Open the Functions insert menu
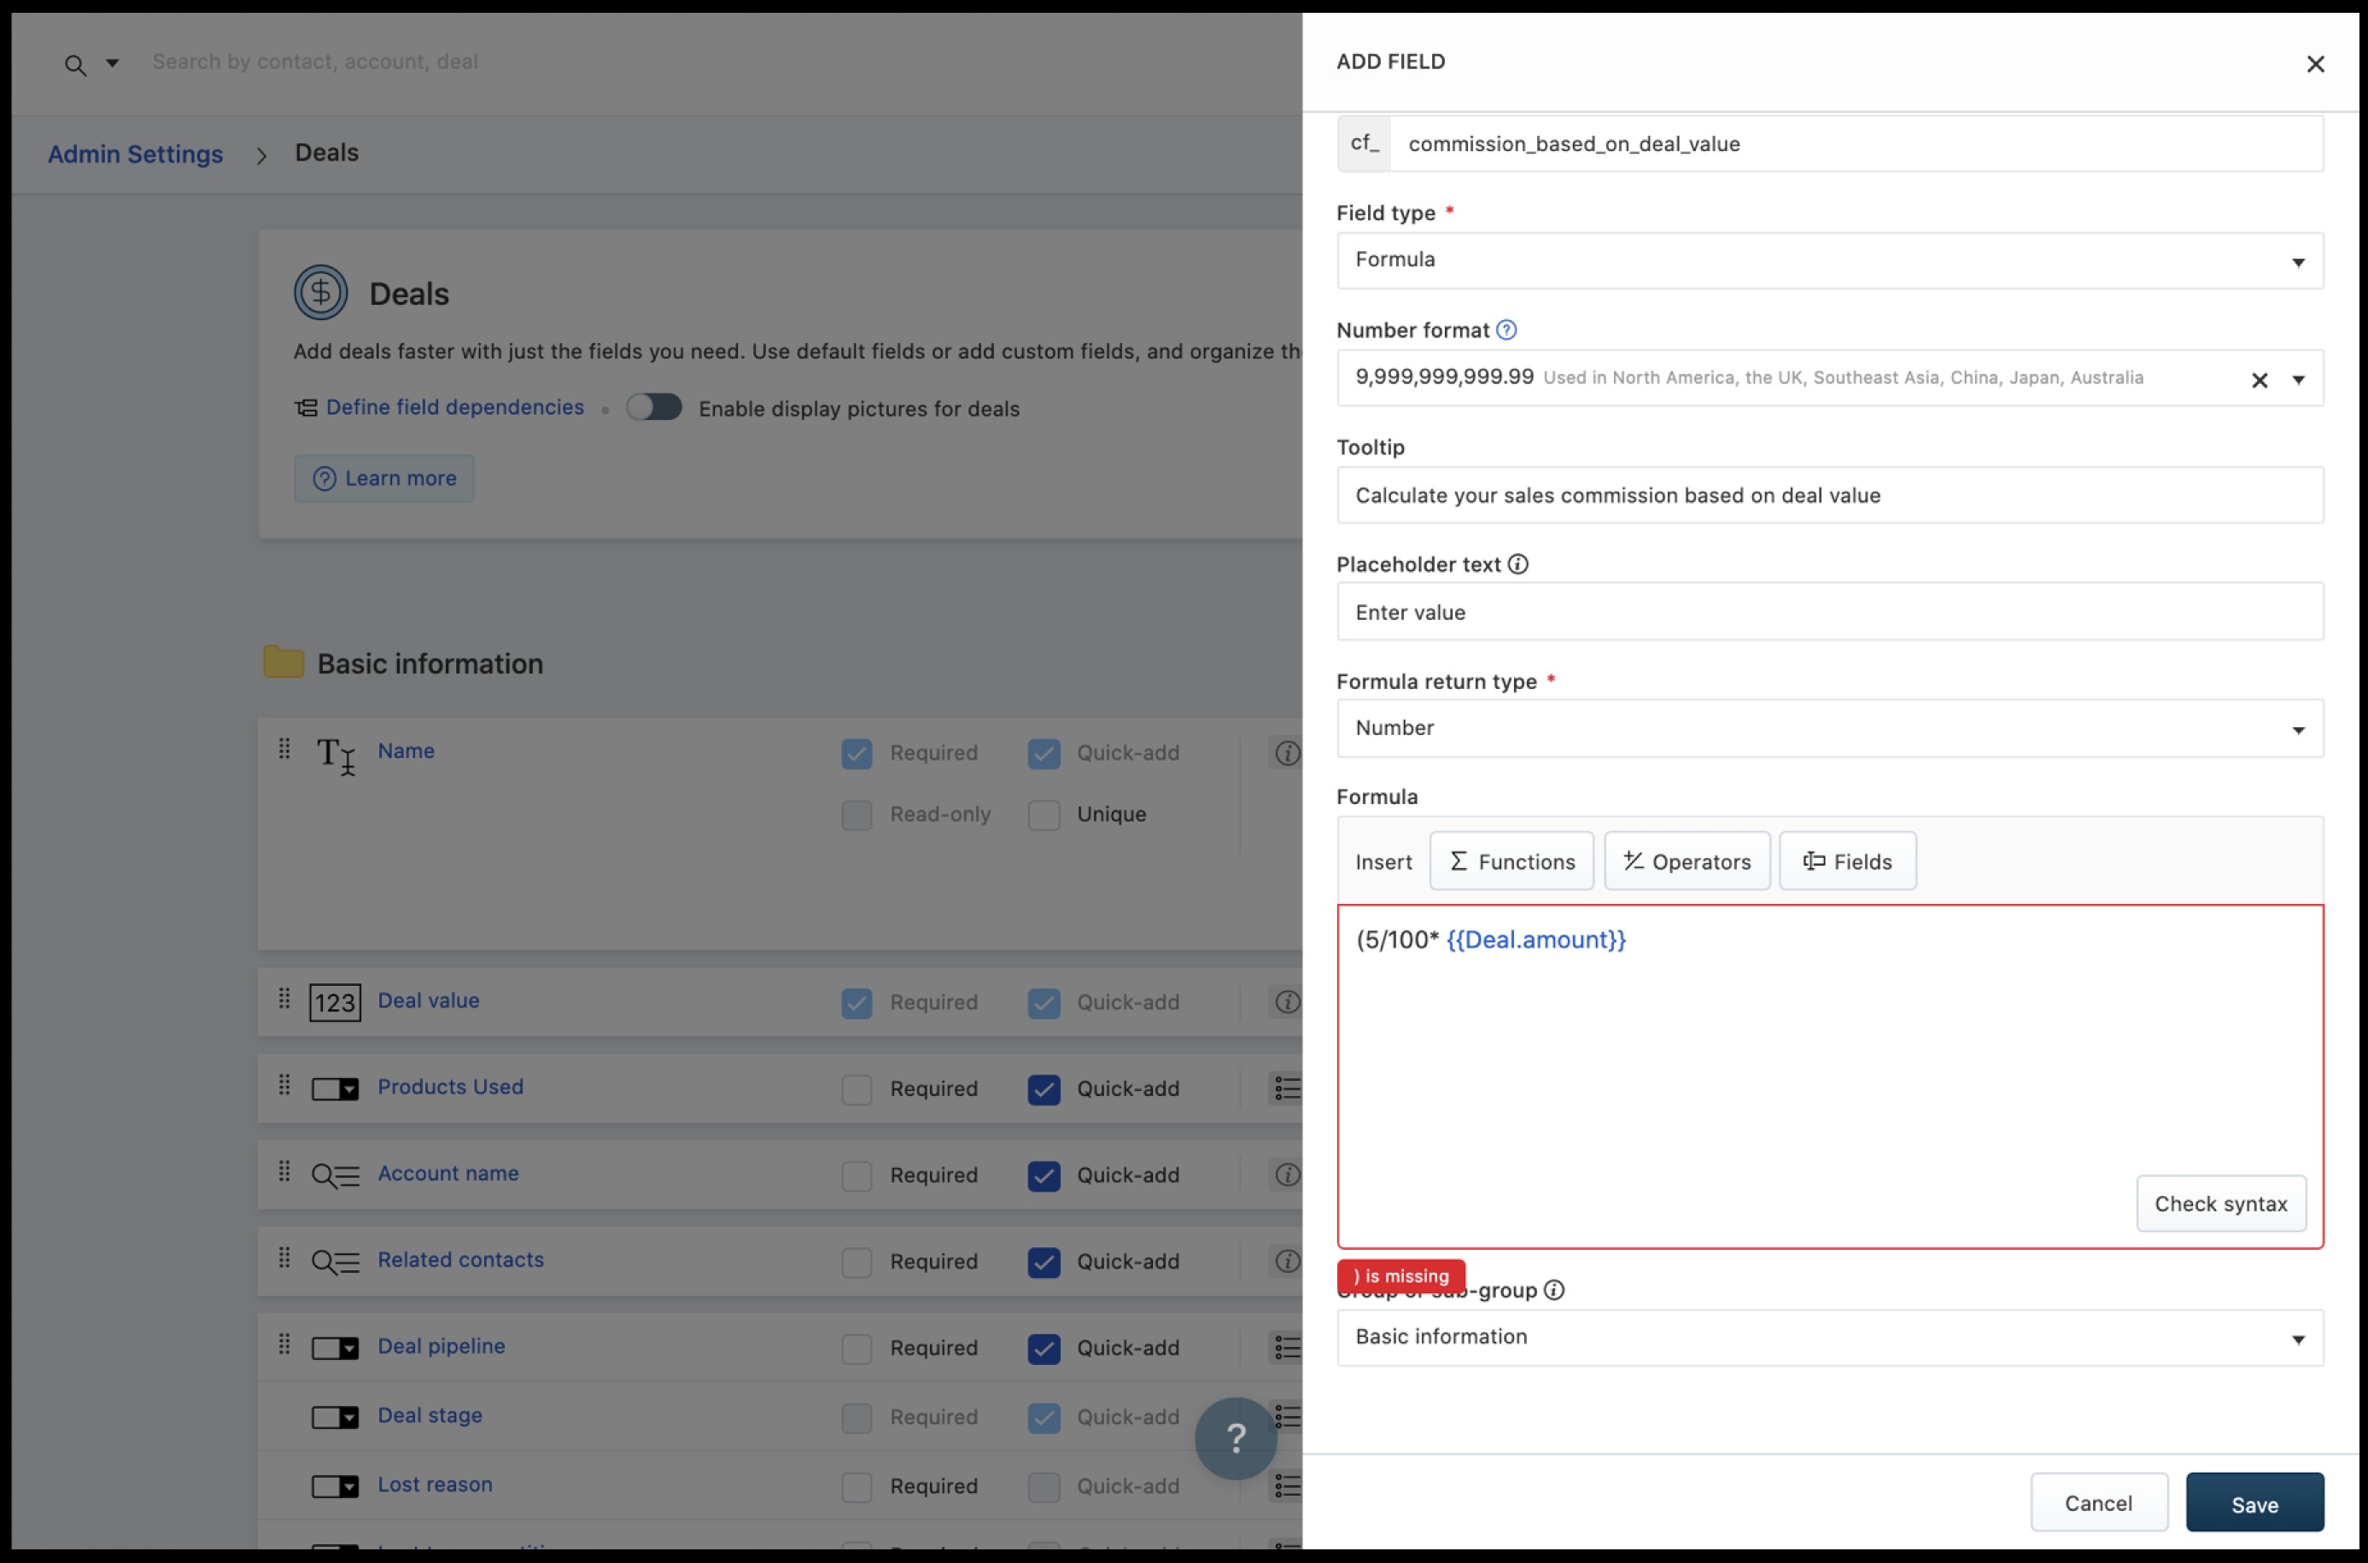2368x1563 pixels. pyautogui.click(x=1511, y=861)
